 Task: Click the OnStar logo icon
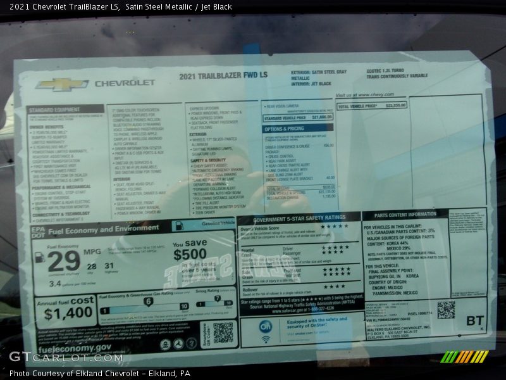coord(265,327)
